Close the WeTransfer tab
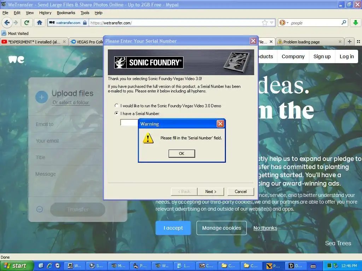Viewport: 362px width, 271px height. click(x=271, y=42)
